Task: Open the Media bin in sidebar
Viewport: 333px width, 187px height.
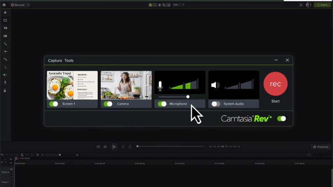Action: click(5, 21)
